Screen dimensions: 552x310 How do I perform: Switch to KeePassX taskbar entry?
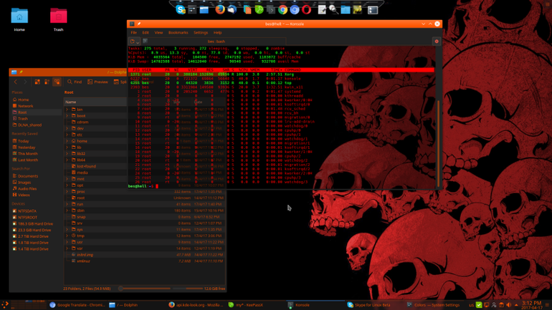(256, 305)
